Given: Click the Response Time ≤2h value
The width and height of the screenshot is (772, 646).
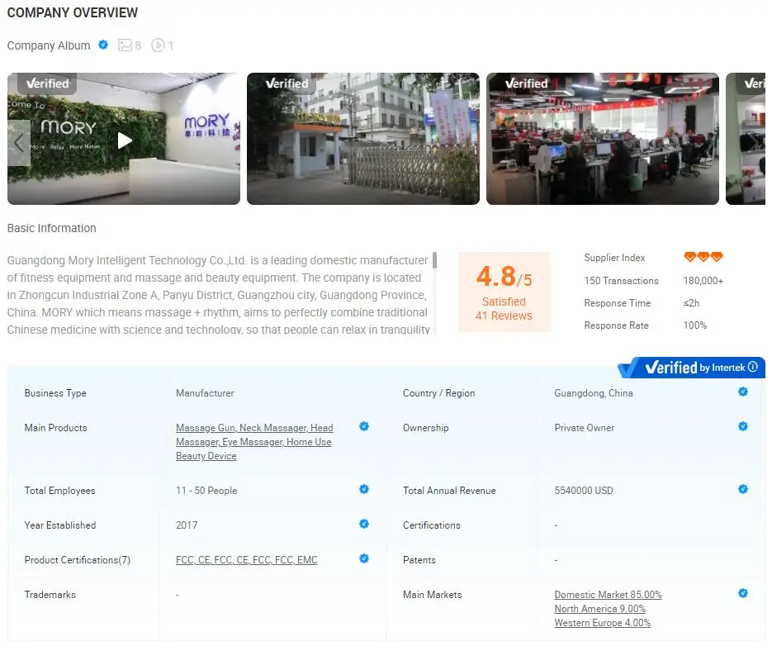Looking at the screenshot, I should pyautogui.click(x=691, y=302).
